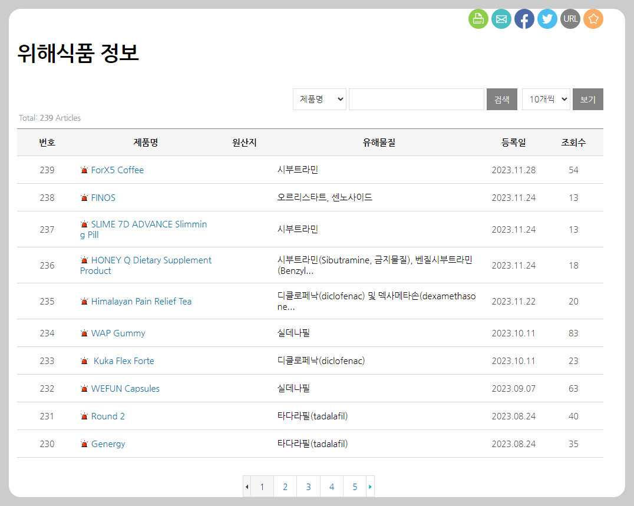This screenshot has height=506, width=634.
Task: Go to page 4
Action: (332, 487)
